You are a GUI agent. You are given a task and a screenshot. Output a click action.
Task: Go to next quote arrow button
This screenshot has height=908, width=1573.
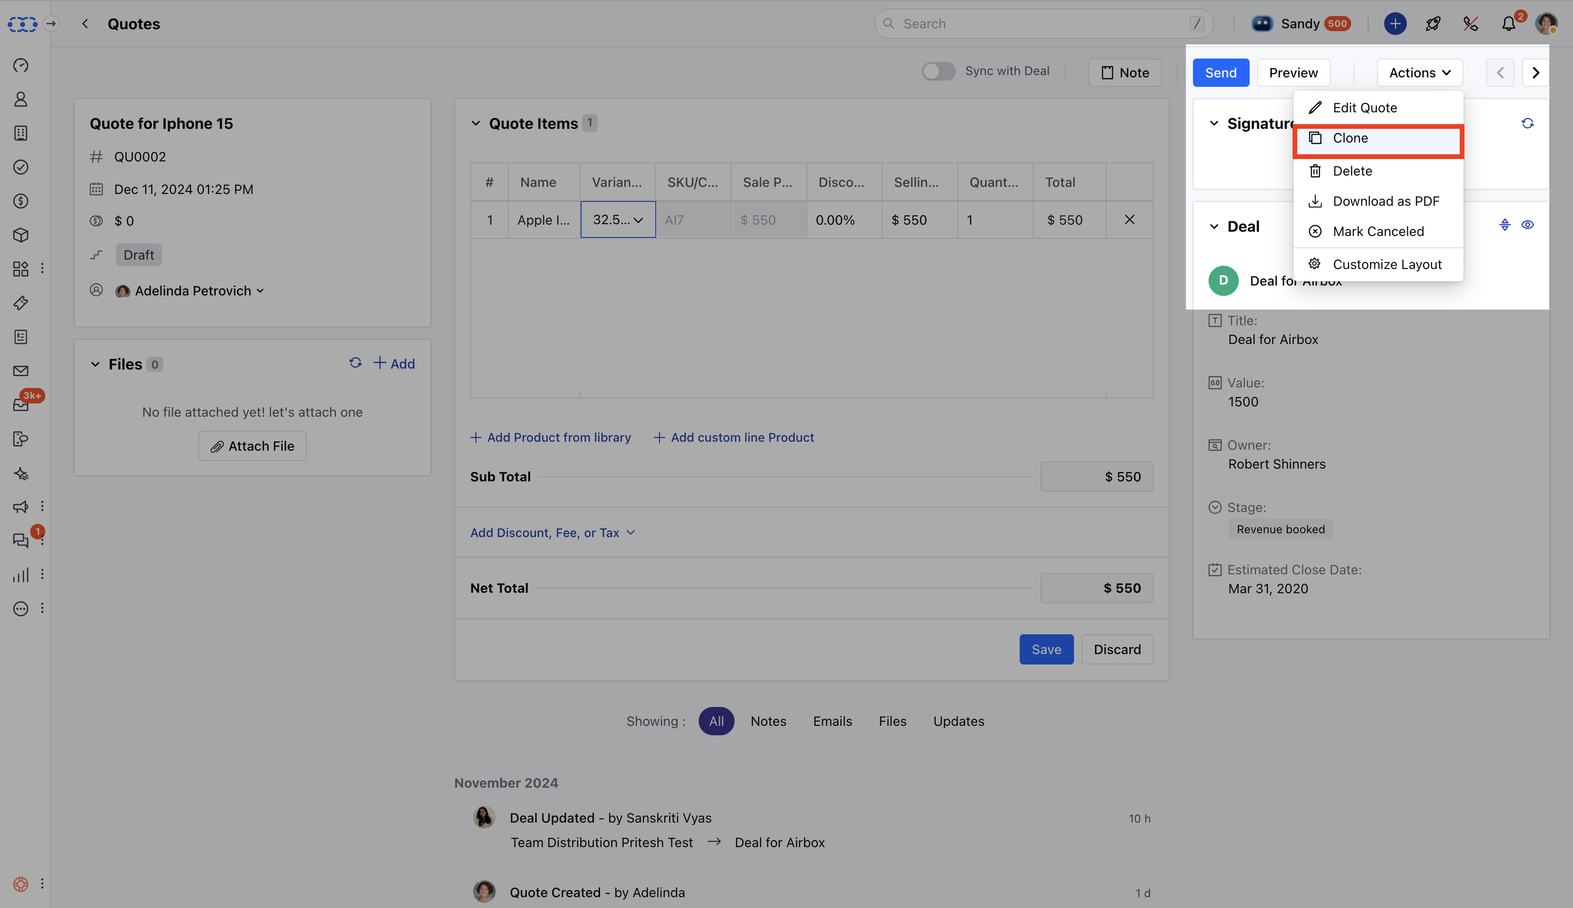pos(1535,73)
